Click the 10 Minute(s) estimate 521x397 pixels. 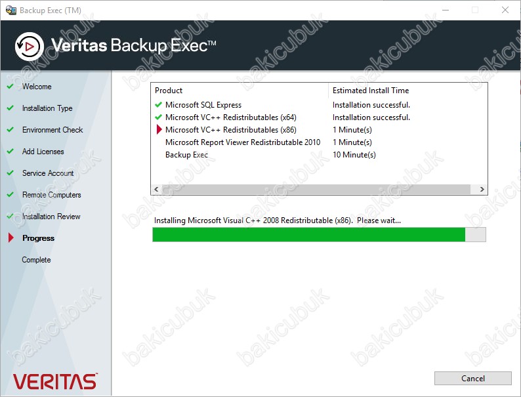point(354,155)
